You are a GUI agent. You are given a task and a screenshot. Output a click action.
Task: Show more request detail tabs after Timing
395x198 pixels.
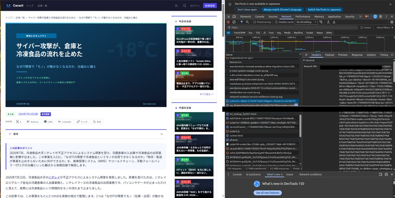click(392, 55)
